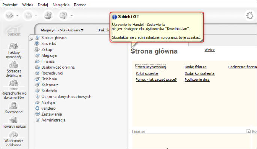Open the Podmiot menu

point(10,5)
